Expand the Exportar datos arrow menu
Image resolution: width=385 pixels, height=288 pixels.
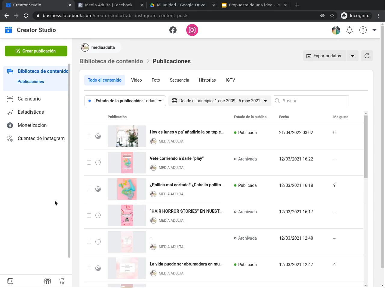coord(353,56)
